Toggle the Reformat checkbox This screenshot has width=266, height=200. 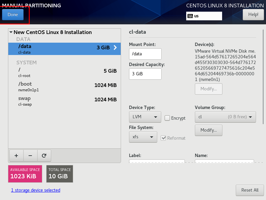coord(163,138)
